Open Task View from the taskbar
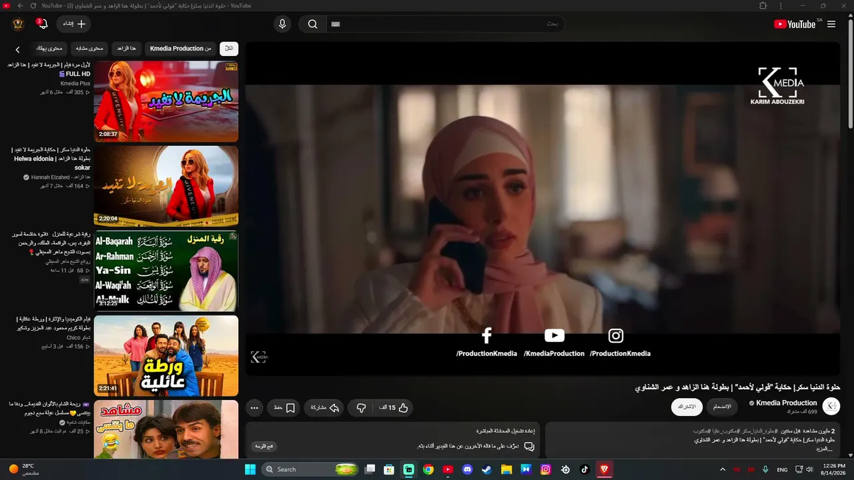The height and width of the screenshot is (480, 854). click(370, 469)
